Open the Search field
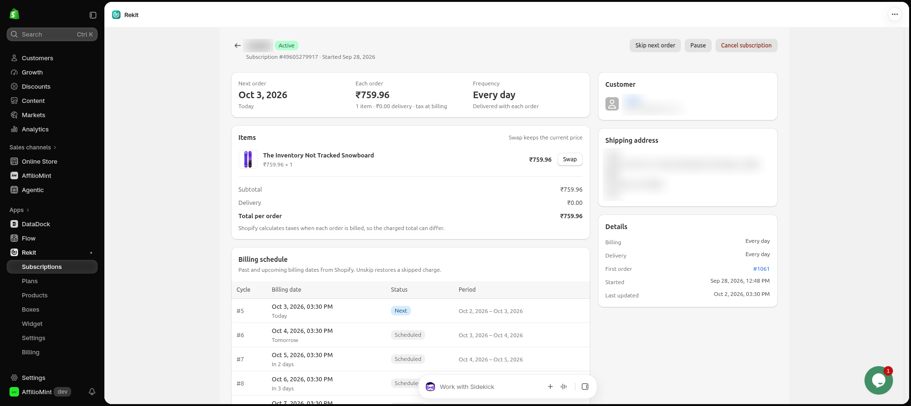Viewport: 911px width, 406px height. pos(52,34)
